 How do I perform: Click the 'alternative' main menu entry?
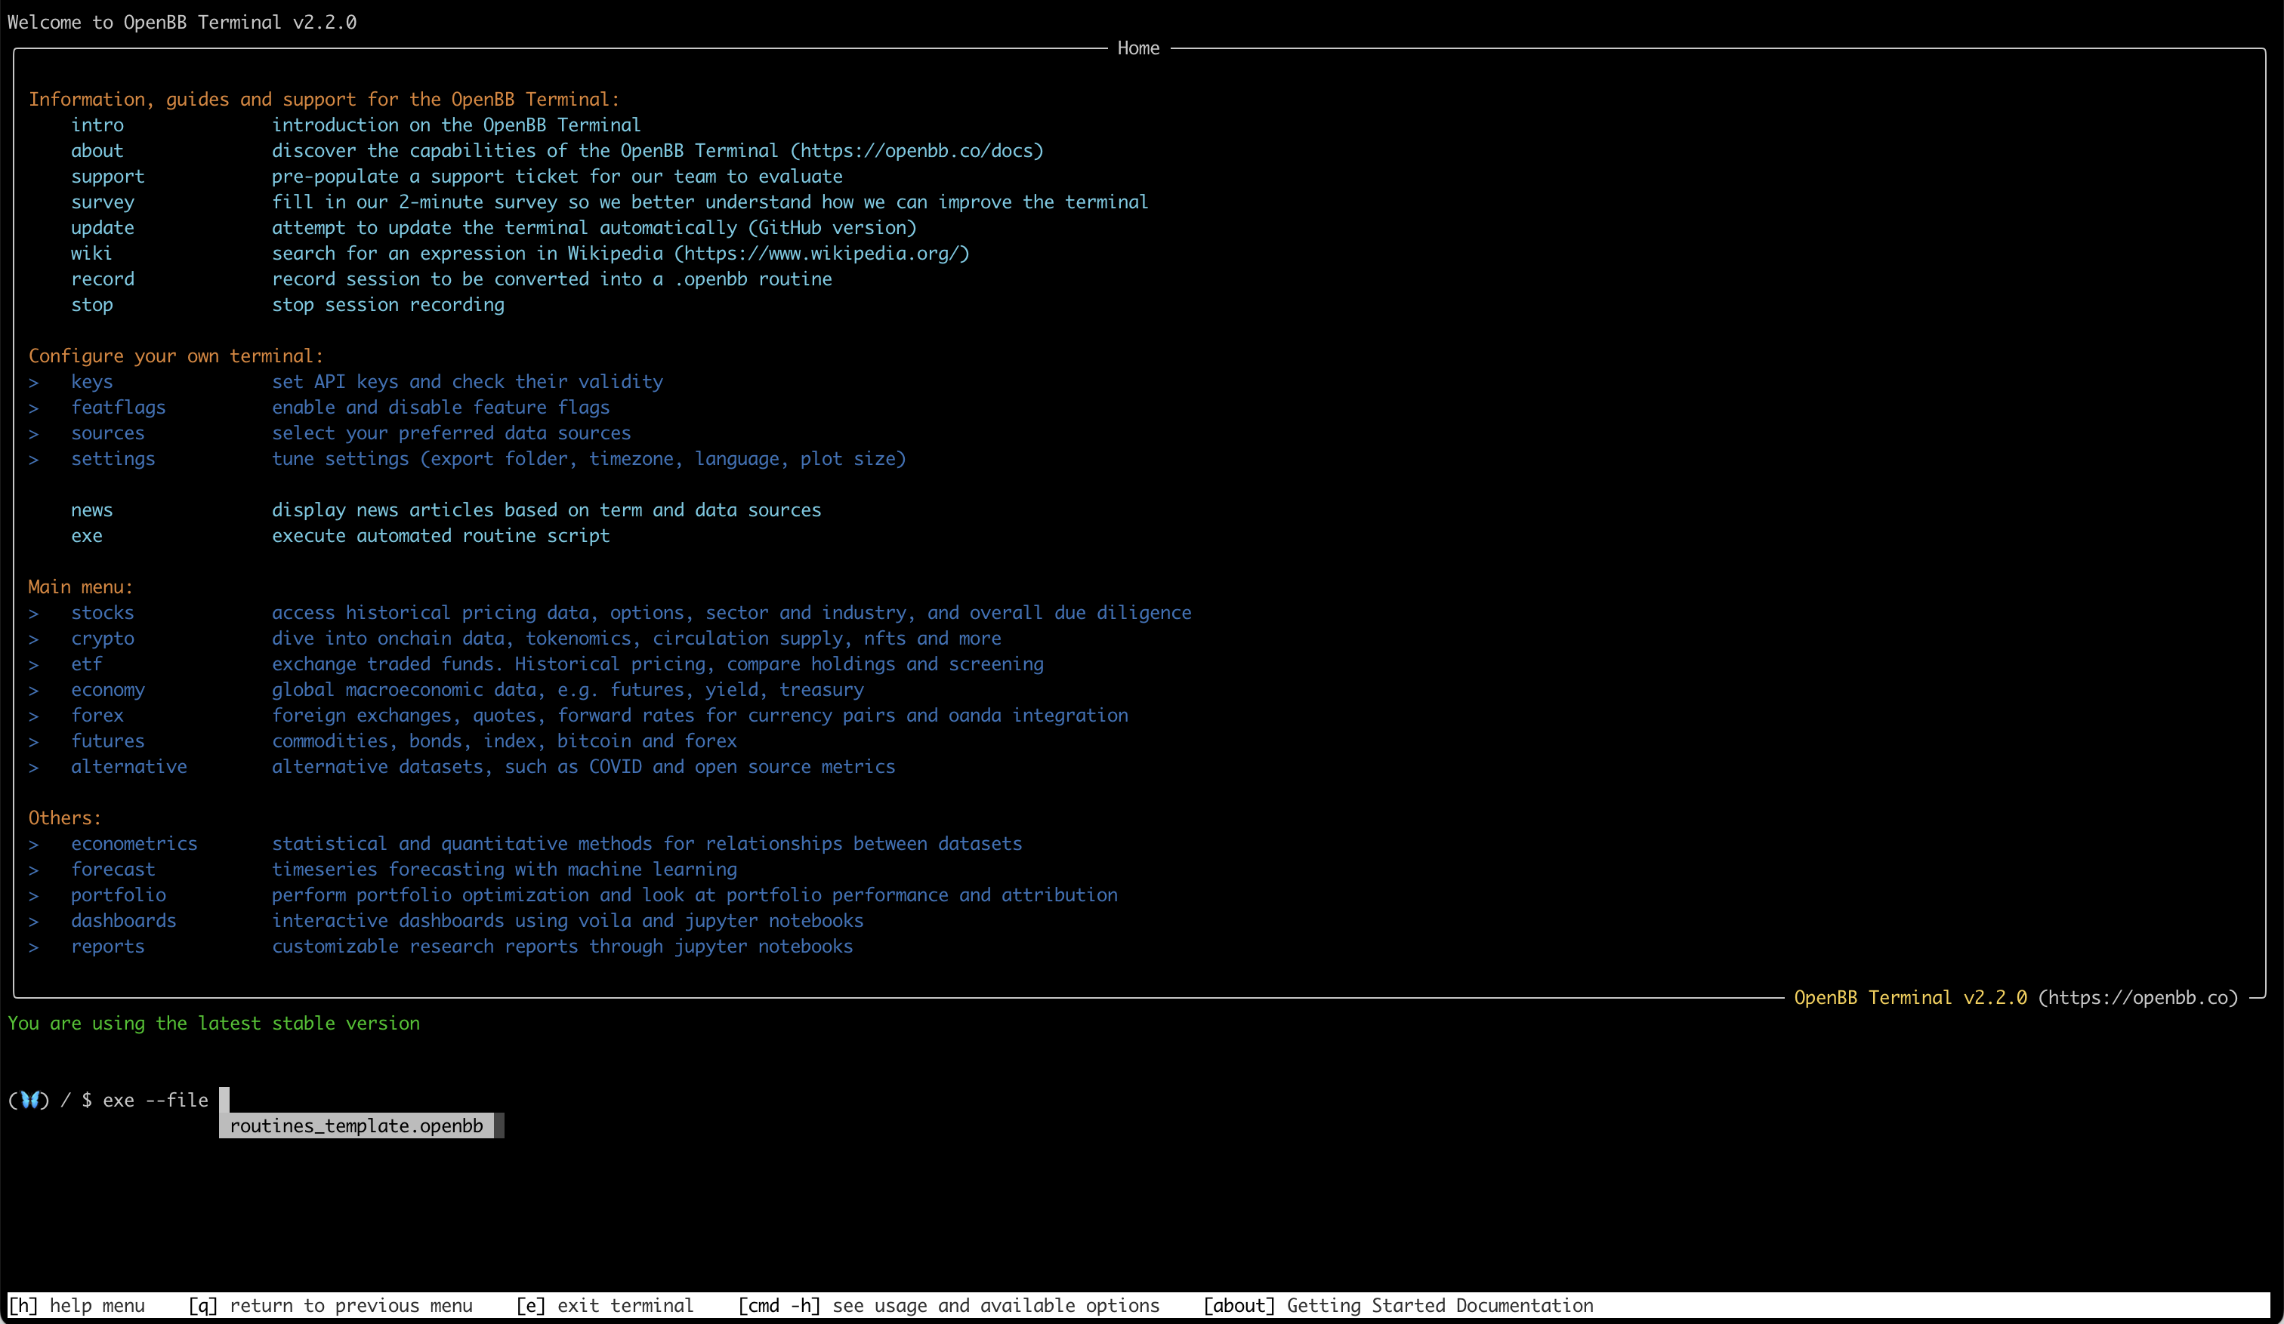pyautogui.click(x=128, y=766)
